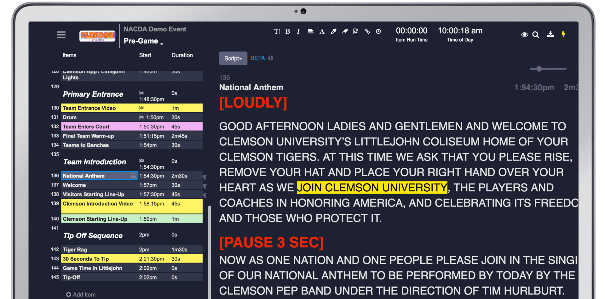Click the Start column header

pyautogui.click(x=145, y=55)
